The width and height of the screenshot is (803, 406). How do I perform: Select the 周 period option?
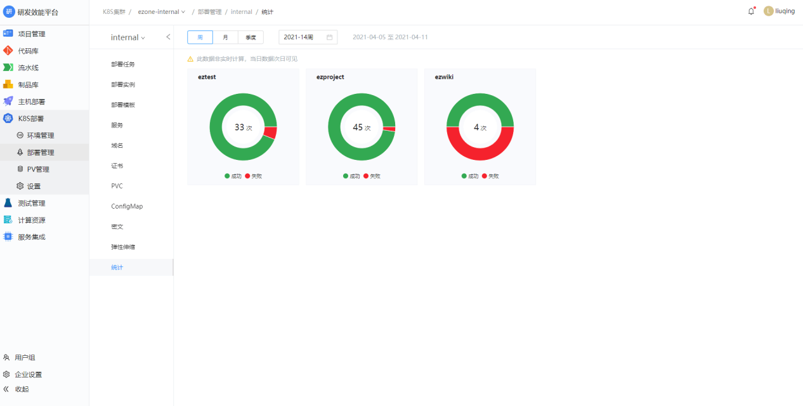[200, 37]
